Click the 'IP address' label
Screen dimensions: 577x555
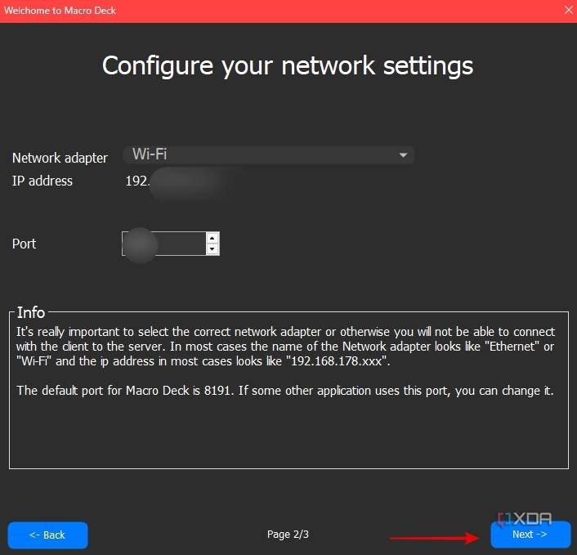pyautogui.click(x=42, y=181)
